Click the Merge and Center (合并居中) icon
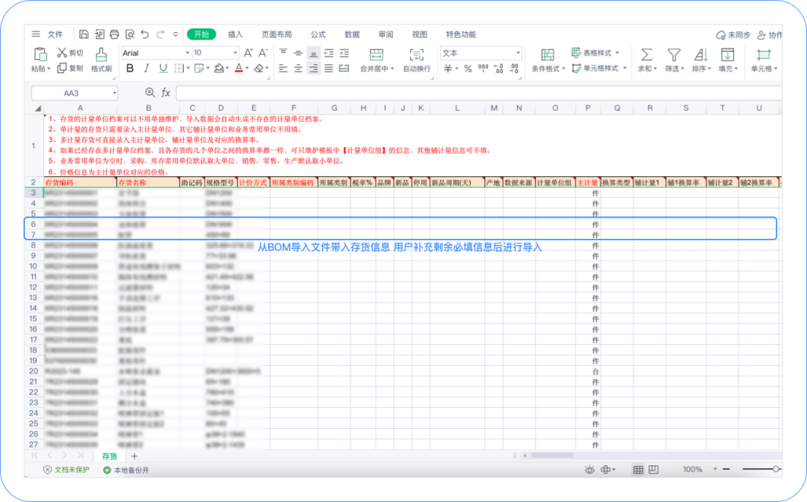 (x=377, y=55)
